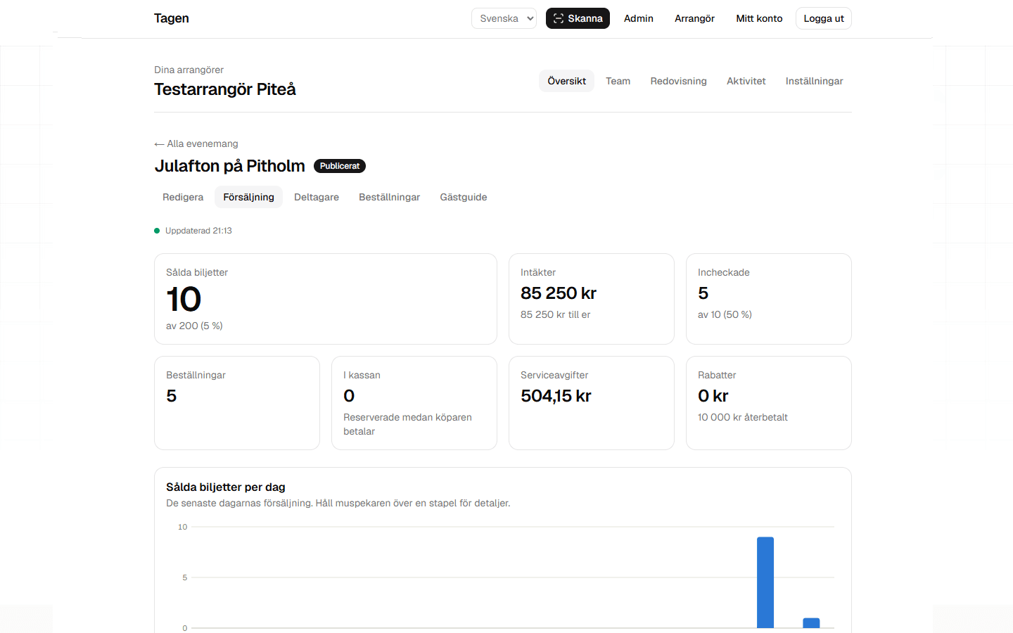Click the tall blue chart bar
The width and height of the screenshot is (1013, 633).
coord(765,582)
